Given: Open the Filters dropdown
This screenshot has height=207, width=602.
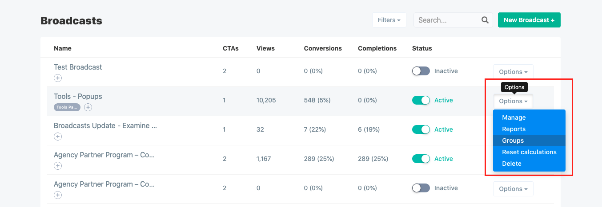Looking at the screenshot, I should click(x=389, y=20).
